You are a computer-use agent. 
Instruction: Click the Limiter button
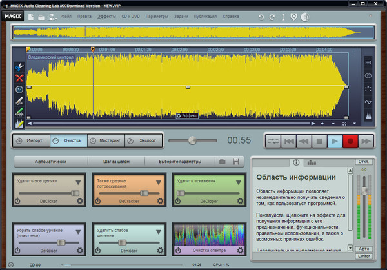(363, 256)
